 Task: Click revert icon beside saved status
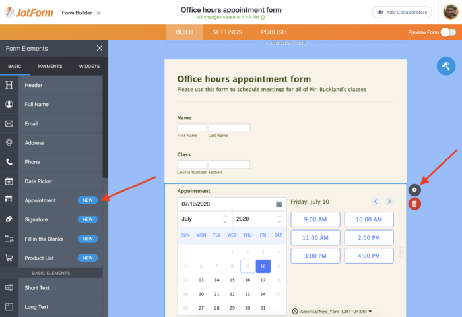click(x=263, y=17)
